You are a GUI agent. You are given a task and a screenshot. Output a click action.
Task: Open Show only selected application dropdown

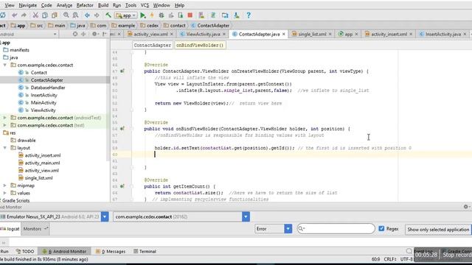click(438, 229)
